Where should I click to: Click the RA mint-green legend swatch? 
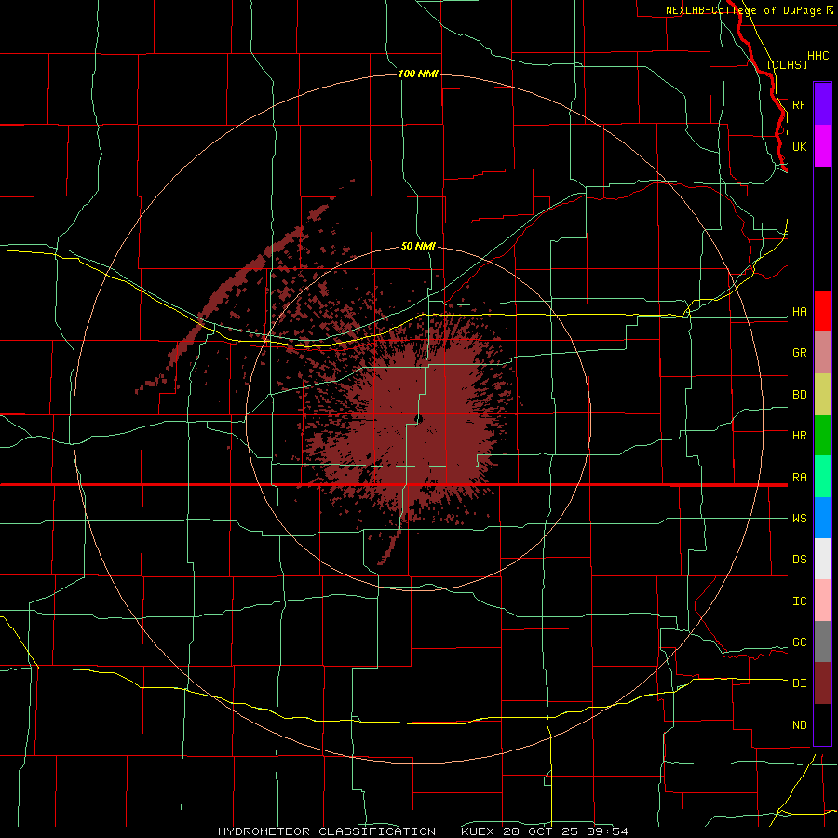(x=822, y=477)
